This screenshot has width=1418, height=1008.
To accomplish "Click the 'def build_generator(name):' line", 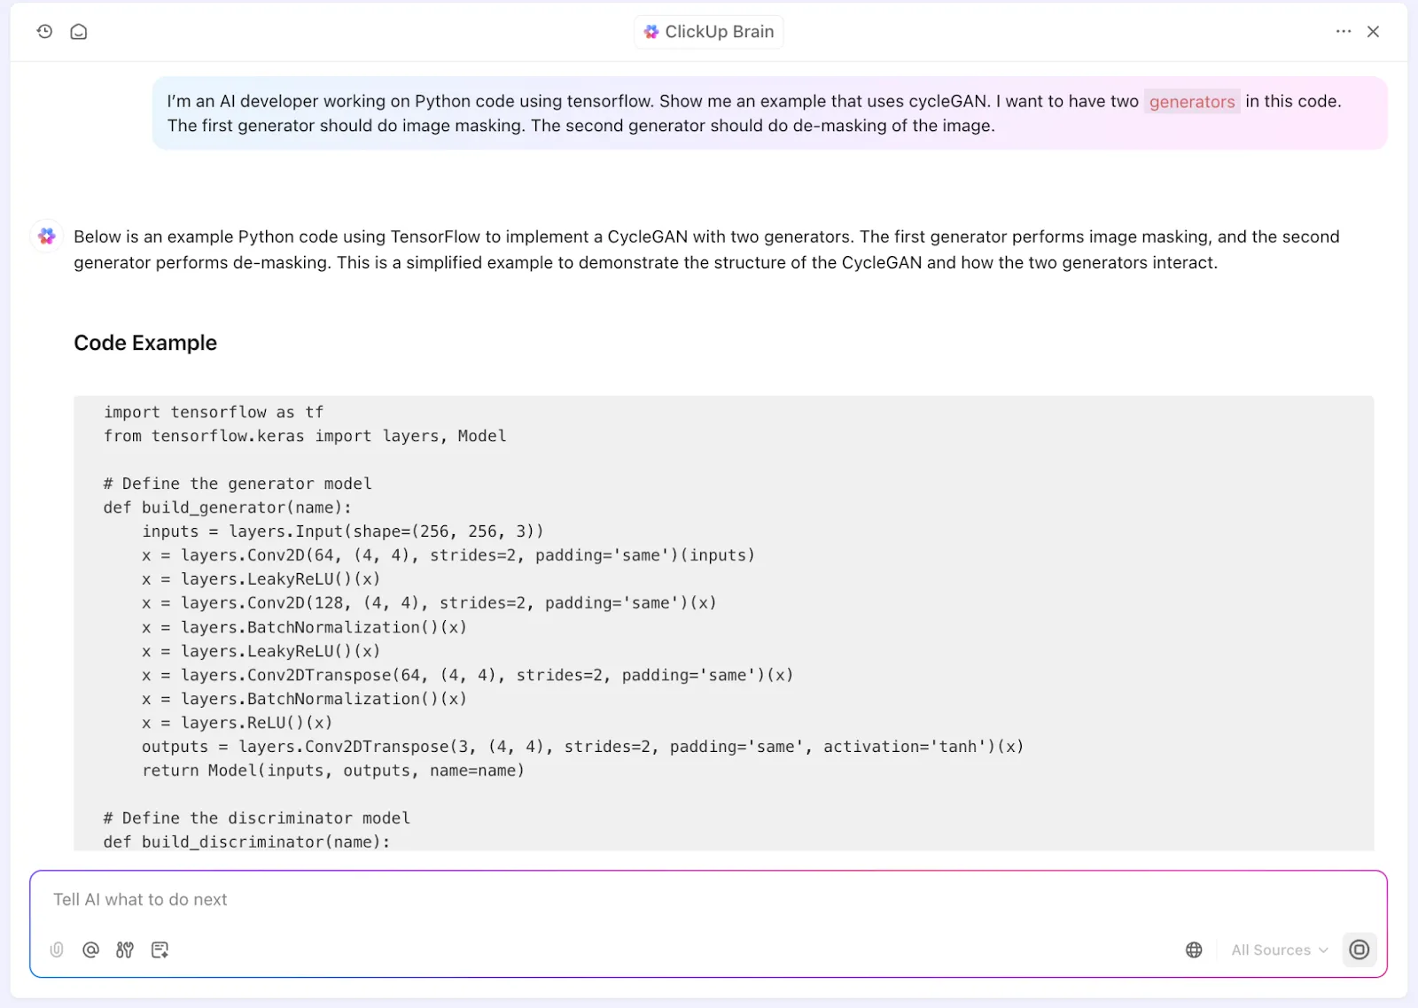I will pyautogui.click(x=228, y=508).
